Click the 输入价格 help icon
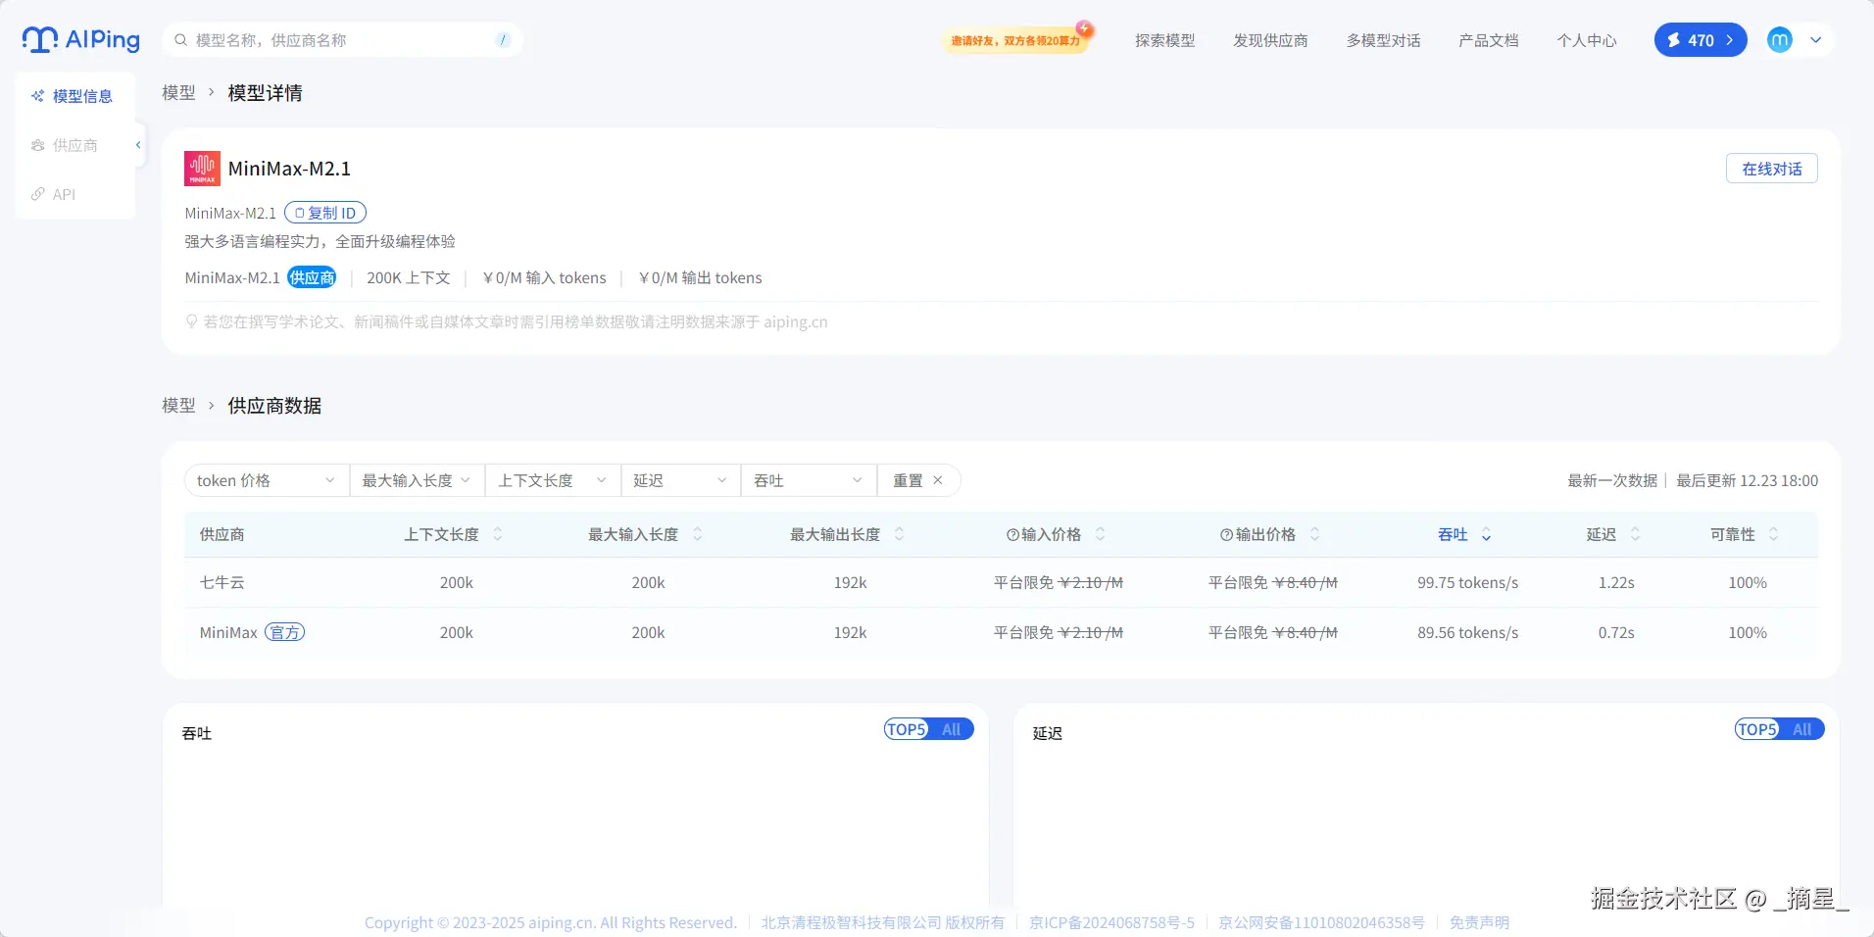1874x937 pixels. 1013,534
